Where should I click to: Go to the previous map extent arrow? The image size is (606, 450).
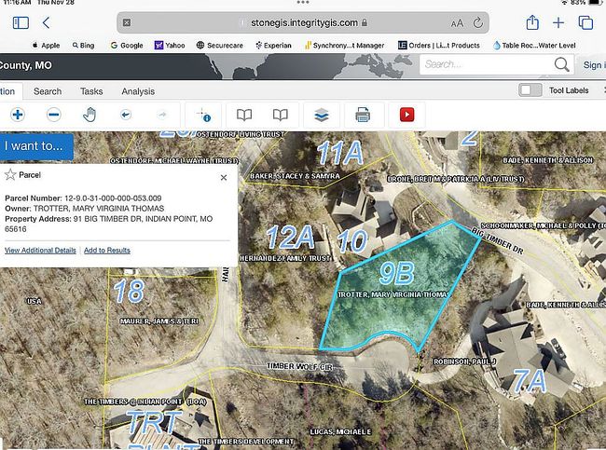click(126, 115)
